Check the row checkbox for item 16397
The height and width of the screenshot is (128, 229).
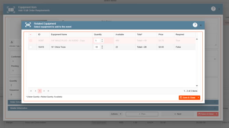point(30,41)
